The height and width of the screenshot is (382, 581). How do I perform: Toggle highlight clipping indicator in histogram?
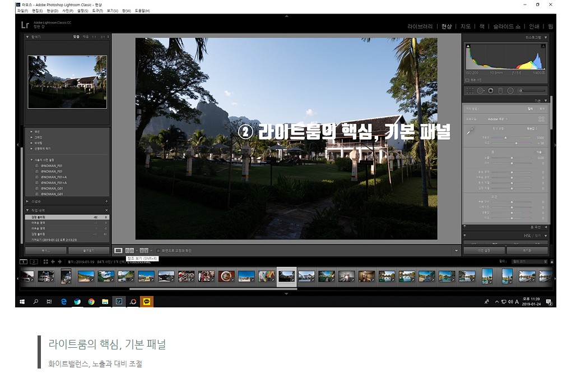[543, 47]
